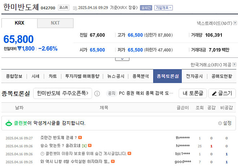
Task: Click the 내 토론글 button
Action: 193,93
